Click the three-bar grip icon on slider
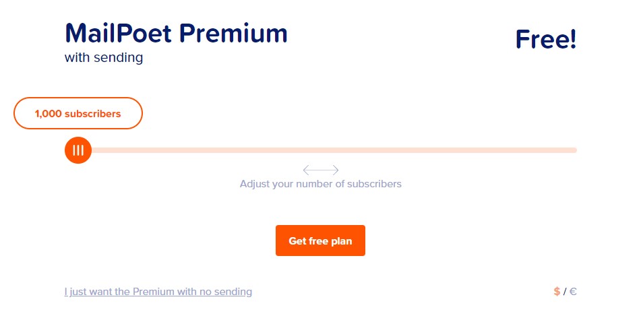641x318 pixels. coord(78,150)
